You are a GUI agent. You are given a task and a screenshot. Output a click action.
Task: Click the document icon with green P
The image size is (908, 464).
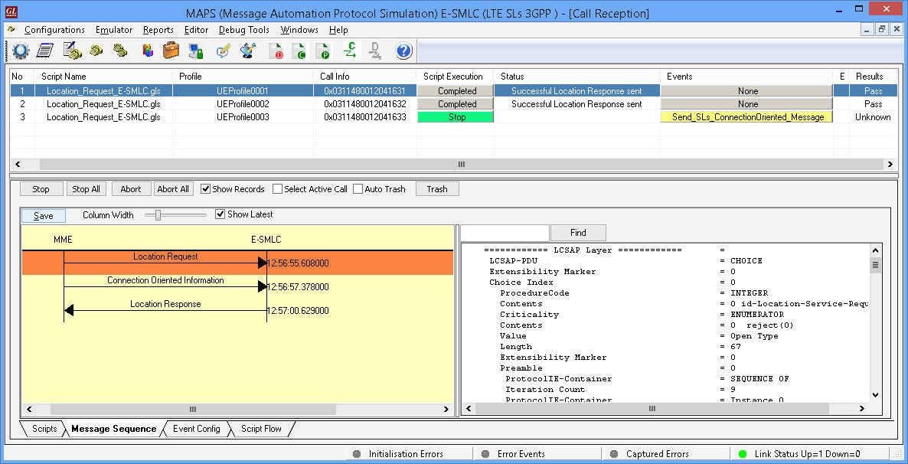(x=322, y=51)
